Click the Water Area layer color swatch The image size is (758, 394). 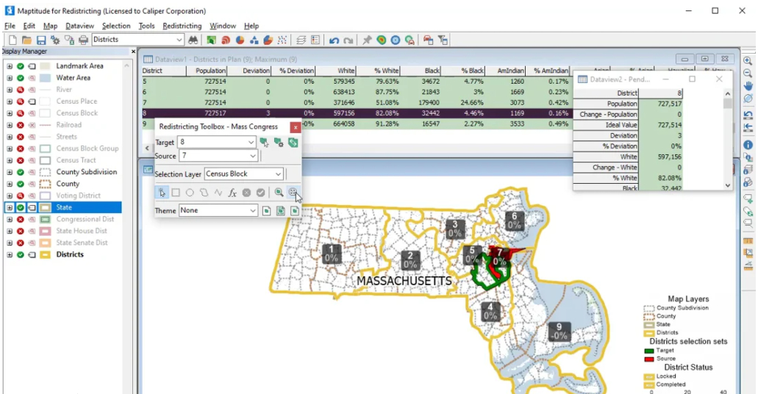coord(45,78)
